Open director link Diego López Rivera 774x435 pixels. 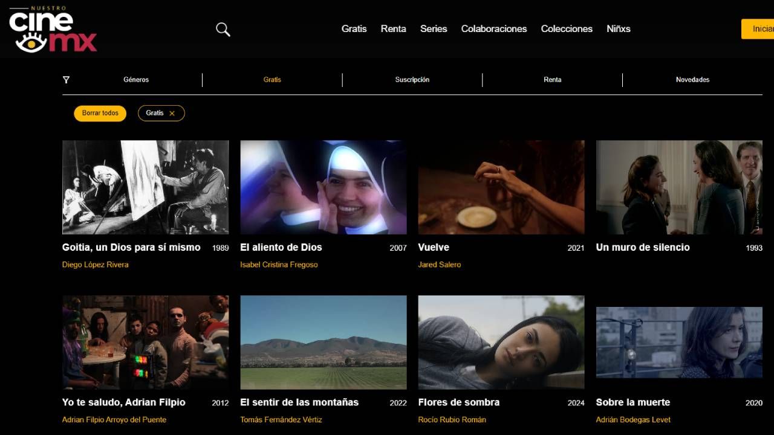tap(95, 265)
